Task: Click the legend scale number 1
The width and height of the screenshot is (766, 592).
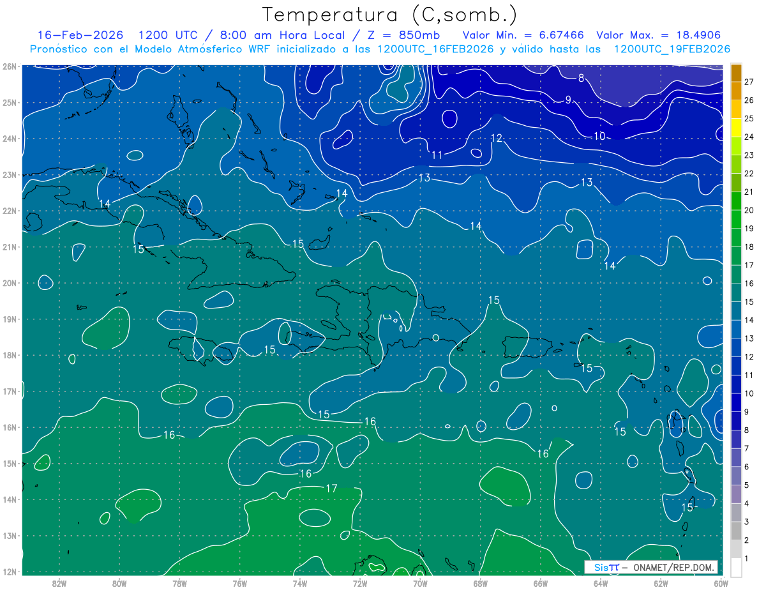Action: click(x=746, y=559)
